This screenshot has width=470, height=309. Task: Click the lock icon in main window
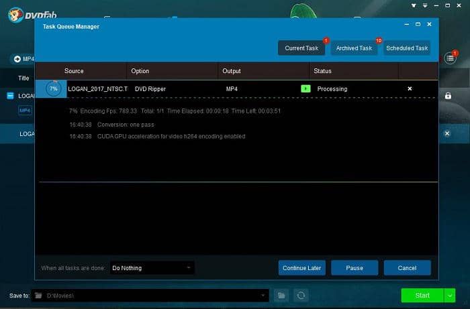(x=448, y=96)
